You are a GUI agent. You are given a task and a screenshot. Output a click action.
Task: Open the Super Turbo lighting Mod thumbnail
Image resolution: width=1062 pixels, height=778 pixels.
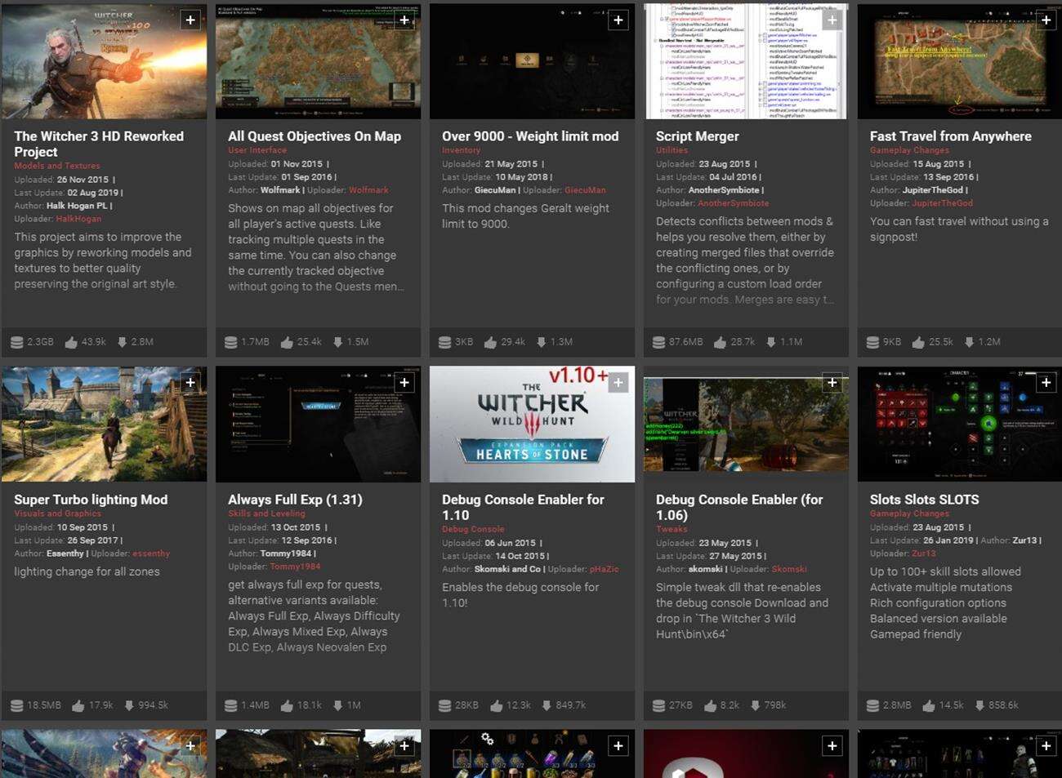[x=104, y=425]
